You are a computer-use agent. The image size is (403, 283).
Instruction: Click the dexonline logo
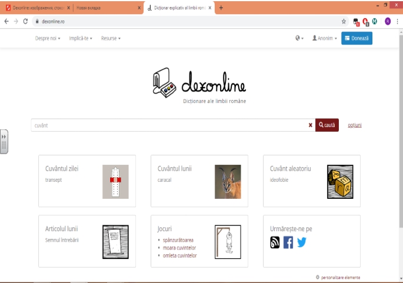point(198,85)
